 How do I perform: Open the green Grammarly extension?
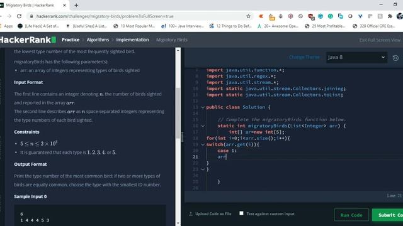click(330, 16)
